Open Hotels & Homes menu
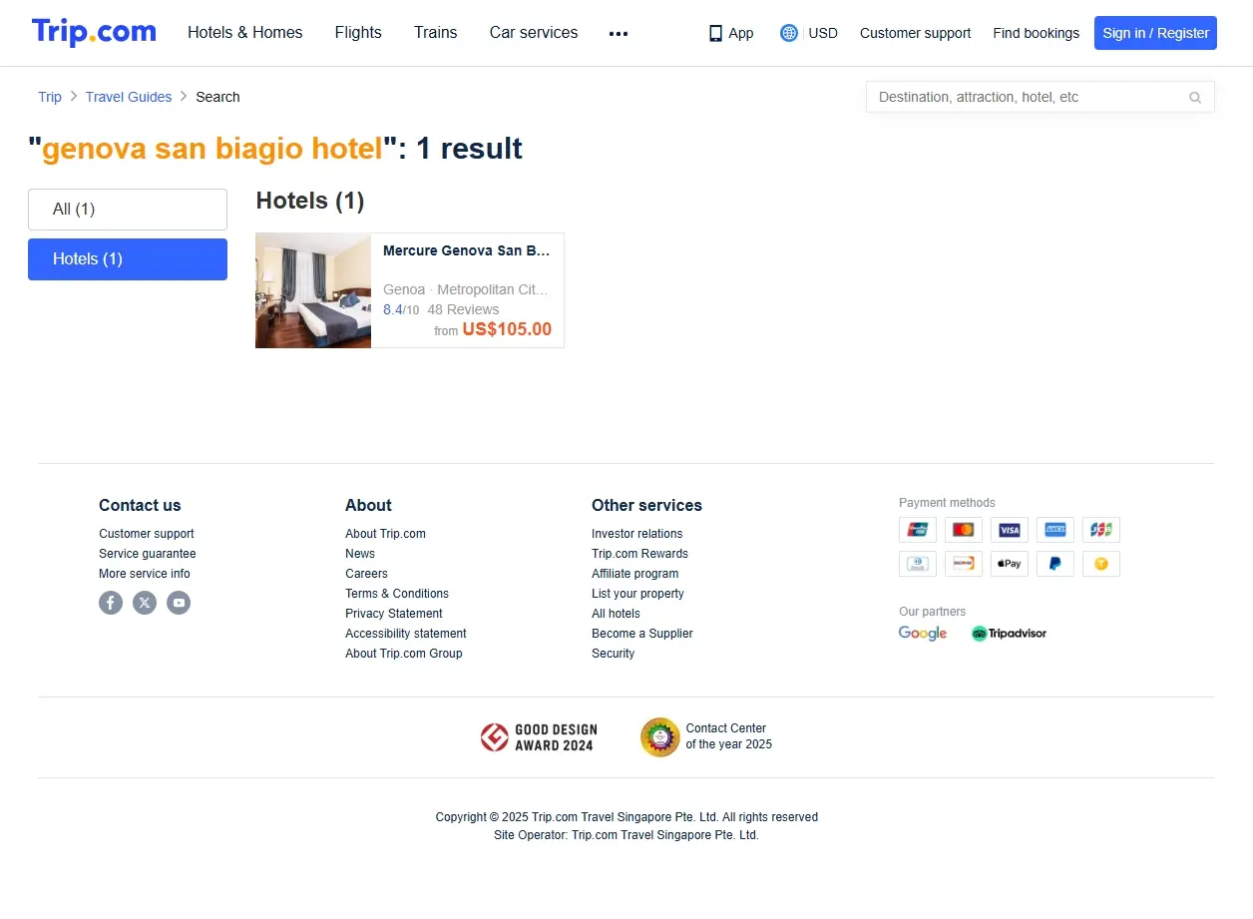The height and width of the screenshot is (919, 1253). (245, 33)
